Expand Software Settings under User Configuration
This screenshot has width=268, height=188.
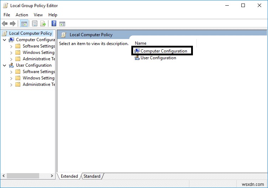tap(11, 72)
